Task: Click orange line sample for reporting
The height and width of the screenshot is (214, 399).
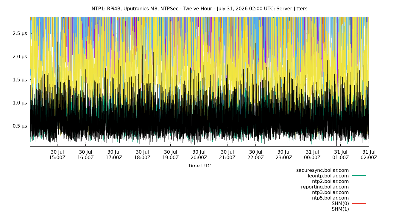Action: tap(359, 187)
